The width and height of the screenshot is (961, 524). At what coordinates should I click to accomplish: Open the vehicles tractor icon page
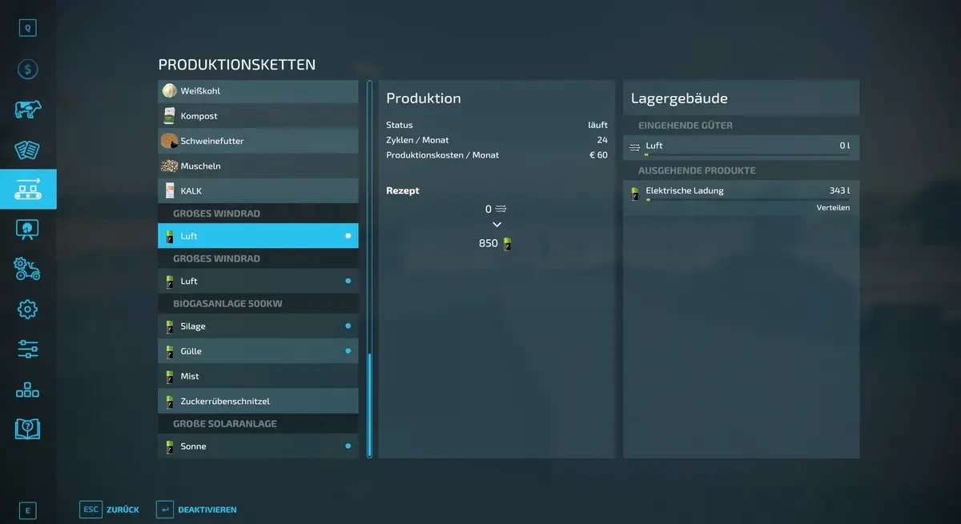[x=28, y=269]
